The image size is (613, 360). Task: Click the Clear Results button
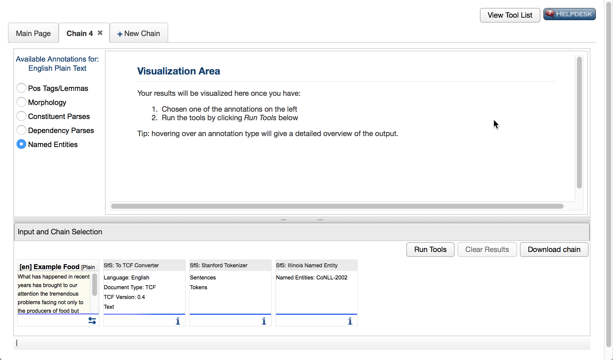[488, 250]
